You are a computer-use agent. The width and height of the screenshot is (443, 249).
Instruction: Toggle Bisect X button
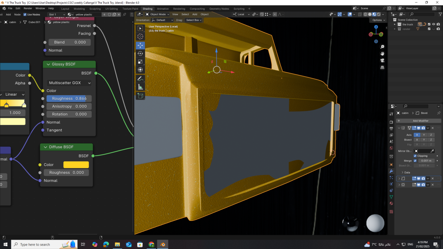(417, 140)
